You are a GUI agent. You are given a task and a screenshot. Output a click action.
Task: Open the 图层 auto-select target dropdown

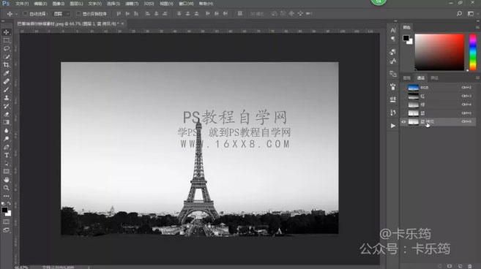point(61,14)
